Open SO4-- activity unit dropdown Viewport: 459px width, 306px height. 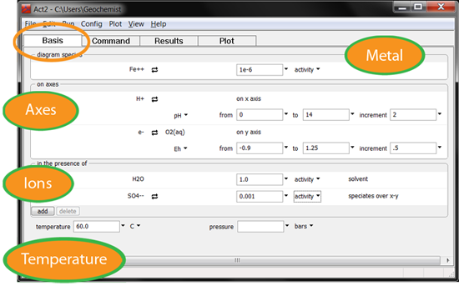tap(307, 196)
